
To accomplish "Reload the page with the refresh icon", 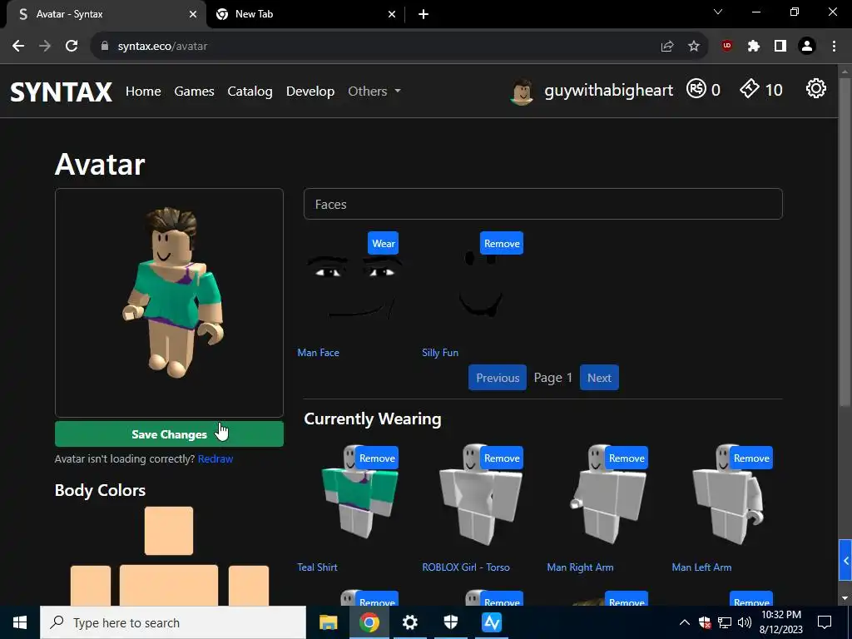I will pyautogui.click(x=72, y=47).
